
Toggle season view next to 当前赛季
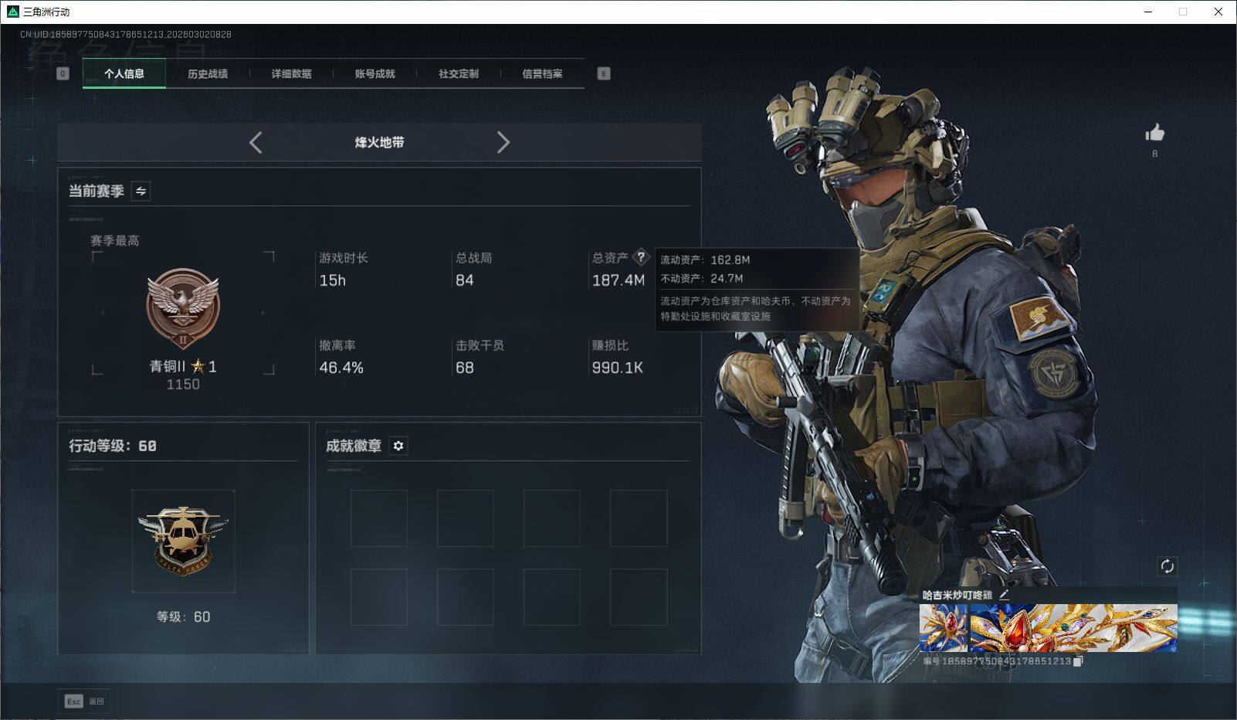pos(141,191)
